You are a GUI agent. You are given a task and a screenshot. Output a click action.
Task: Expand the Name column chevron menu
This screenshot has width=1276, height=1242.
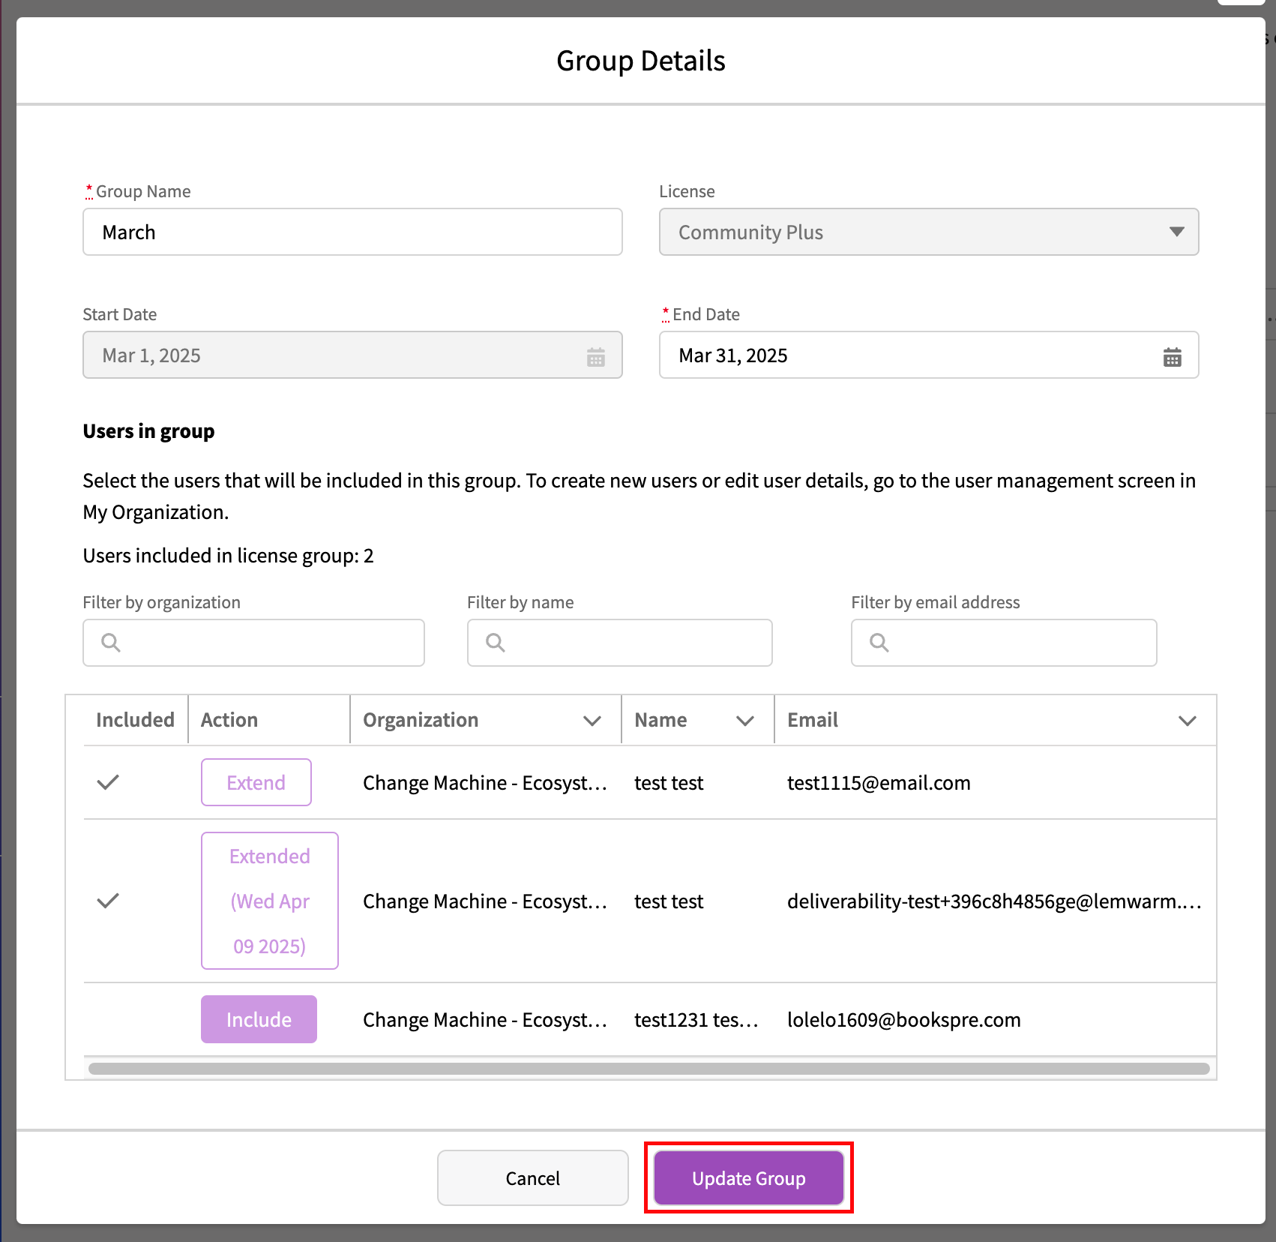click(x=744, y=721)
